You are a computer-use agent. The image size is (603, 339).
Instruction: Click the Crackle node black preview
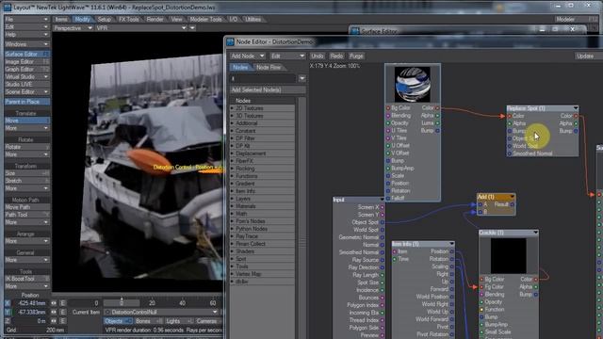pyautogui.click(x=509, y=255)
